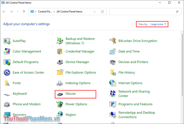Click the Control Panel icon in address bar
184x124 pixels.
click(x=32, y=12)
